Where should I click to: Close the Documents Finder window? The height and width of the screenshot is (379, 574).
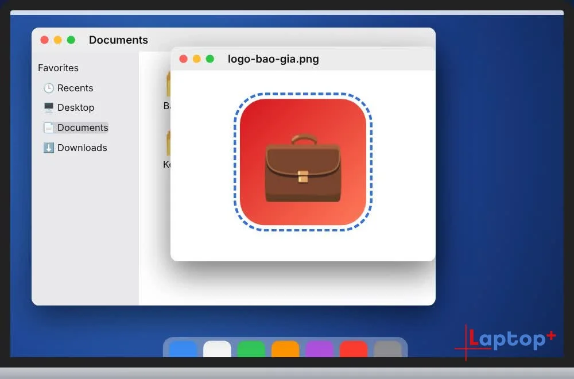44,40
